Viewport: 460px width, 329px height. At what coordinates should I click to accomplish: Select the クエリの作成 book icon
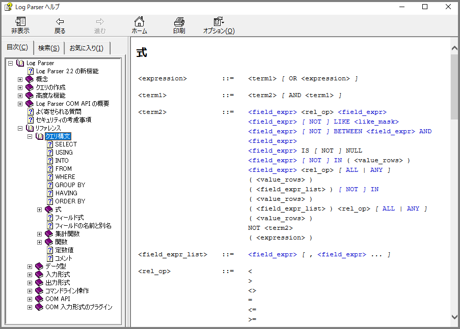click(30, 87)
